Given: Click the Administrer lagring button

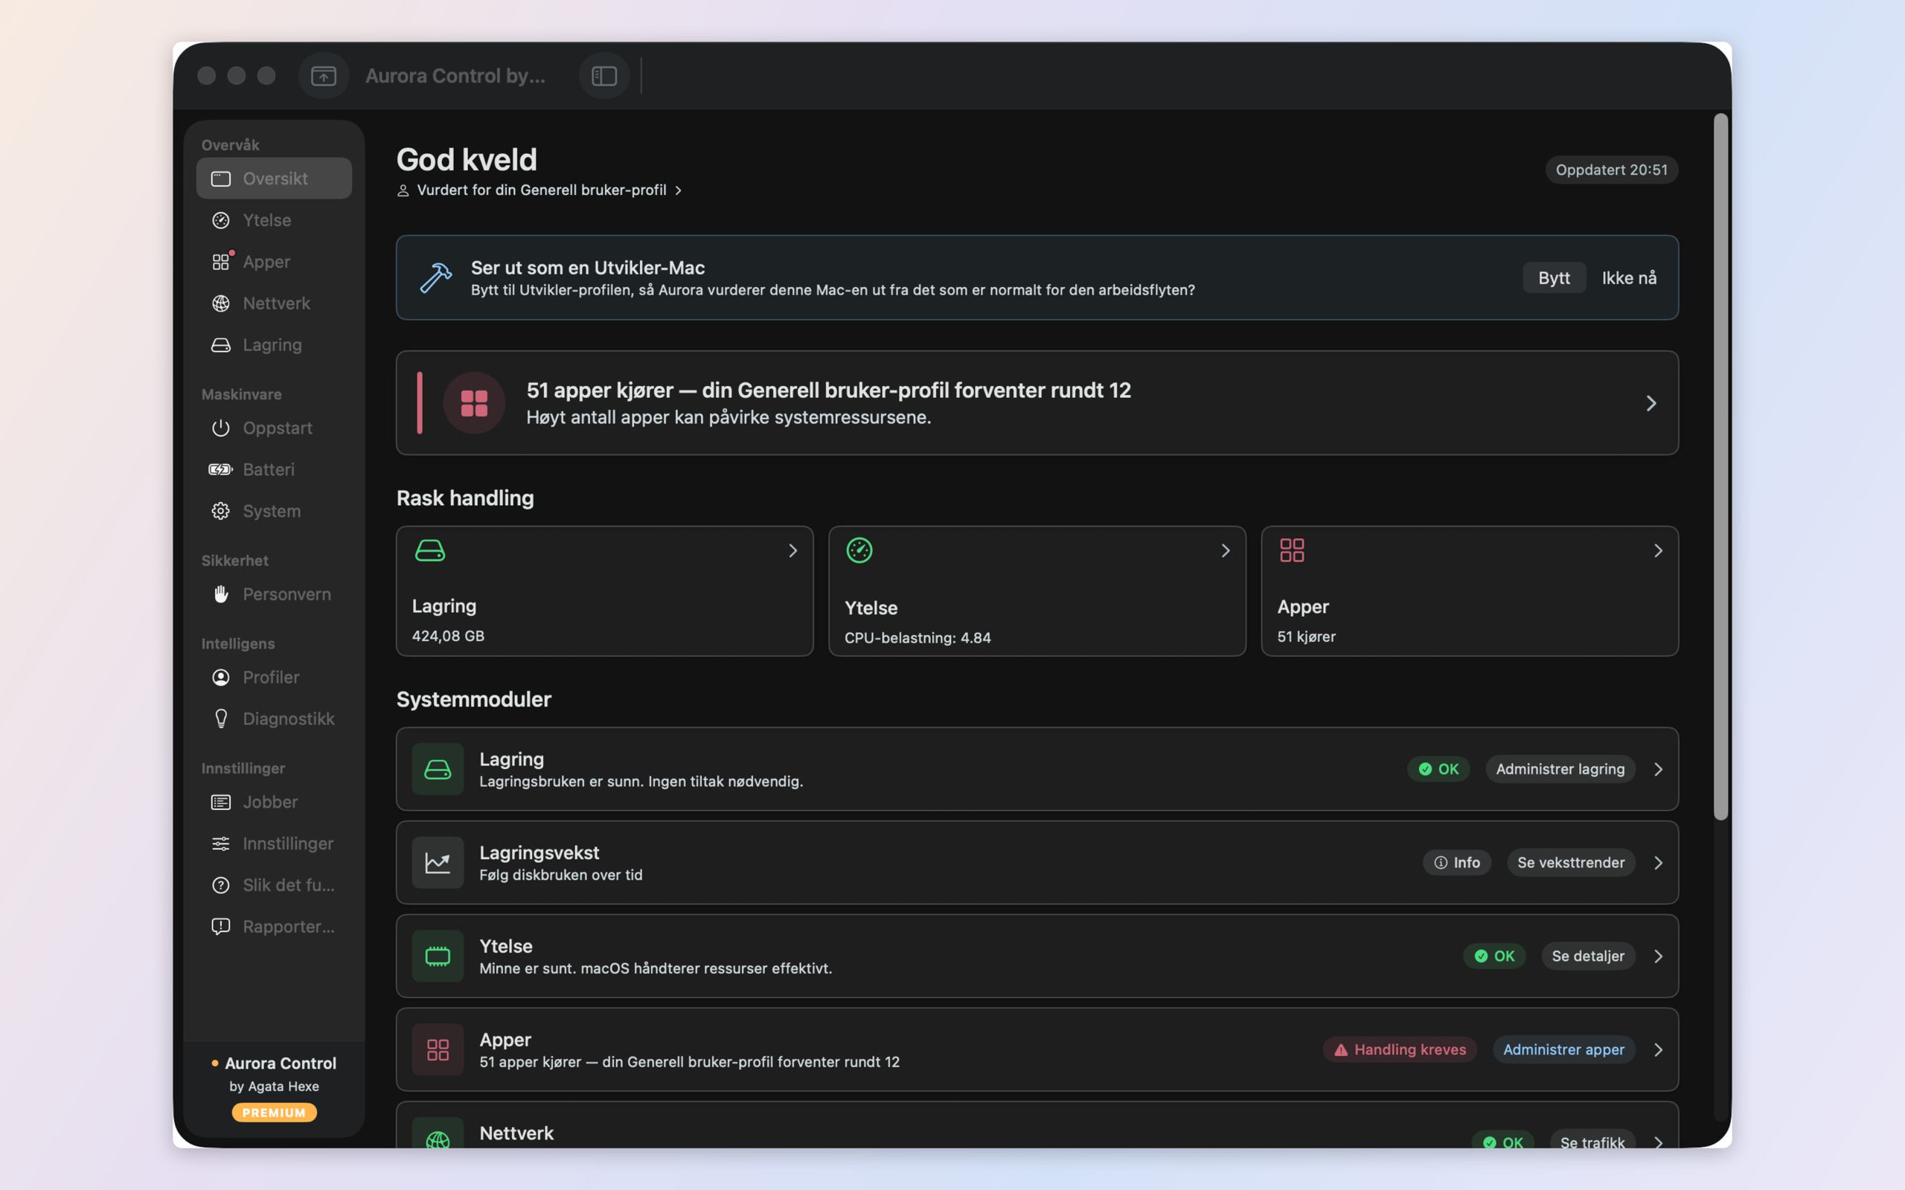Looking at the screenshot, I should (1560, 769).
